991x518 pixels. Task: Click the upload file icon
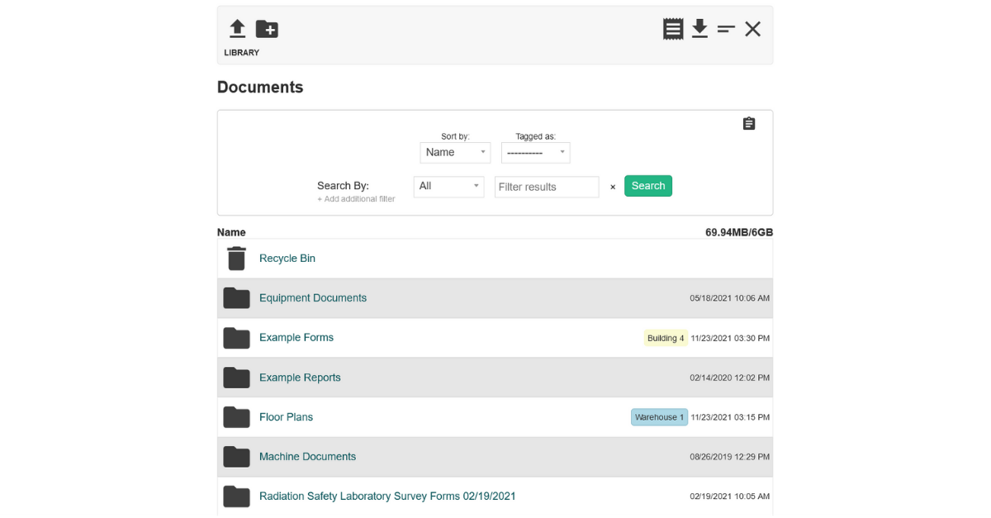tap(237, 29)
